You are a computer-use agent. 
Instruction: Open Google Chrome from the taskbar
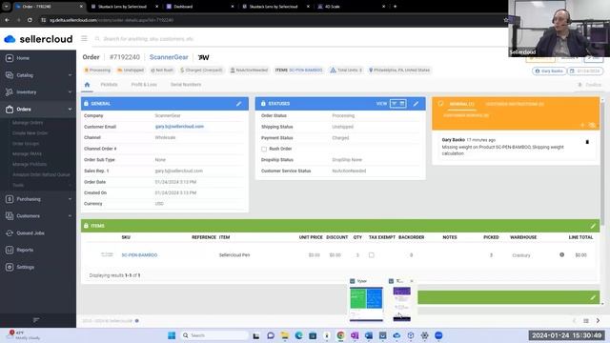click(x=341, y=335)
